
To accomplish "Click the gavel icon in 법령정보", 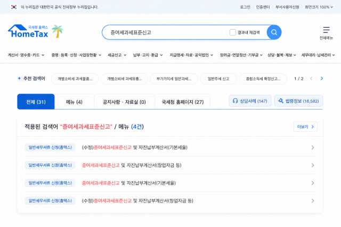I will [x=281, y=100].
